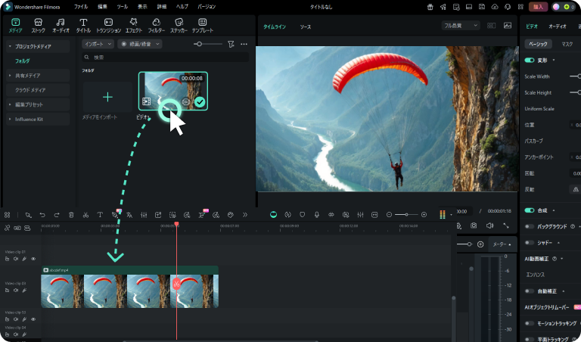Select the text T tool in timeline toolbar
The width and height of the screenshot is (581, 342).
(100, 215)
